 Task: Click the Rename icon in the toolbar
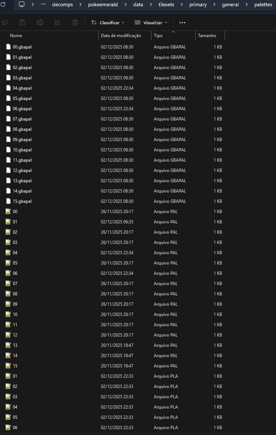40,22
